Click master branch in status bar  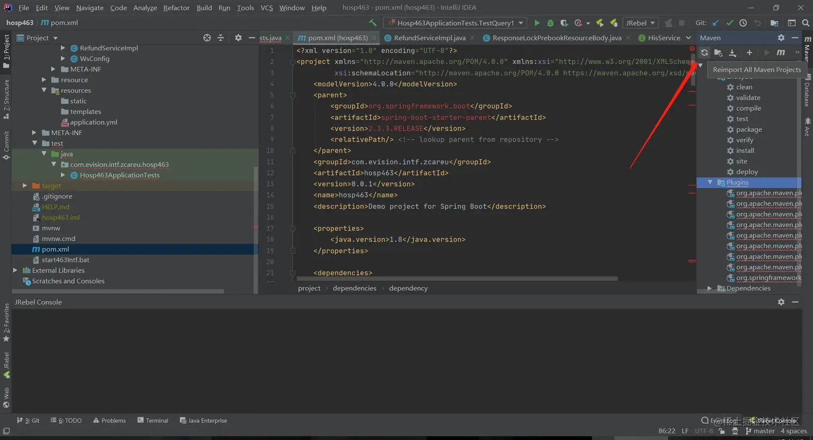pos(760,431)
